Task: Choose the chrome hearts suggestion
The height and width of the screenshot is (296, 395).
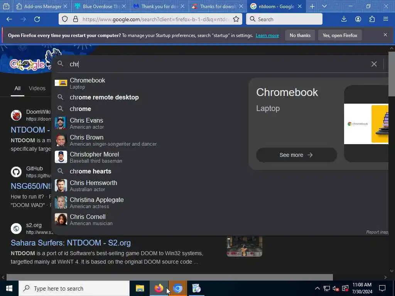Action: (x=149, y=171)
